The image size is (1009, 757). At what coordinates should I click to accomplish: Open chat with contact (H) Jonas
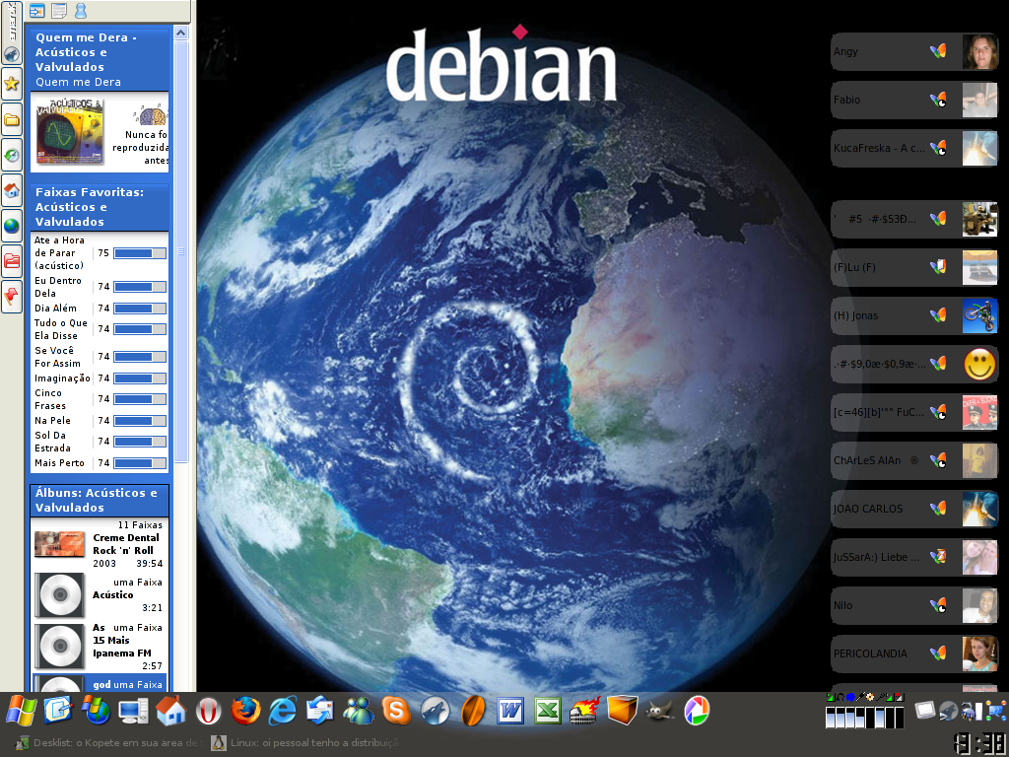[914, 315]
